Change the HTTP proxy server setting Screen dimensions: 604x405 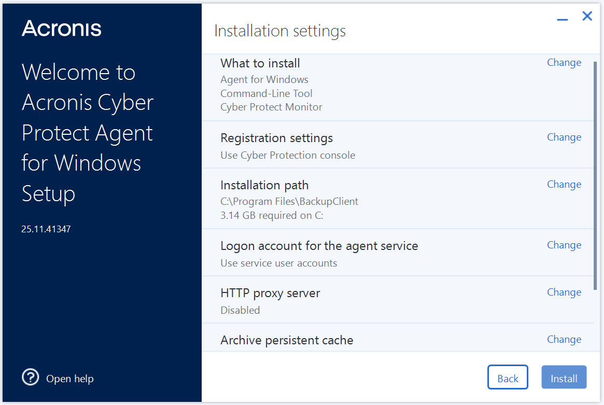coord(564,292)
